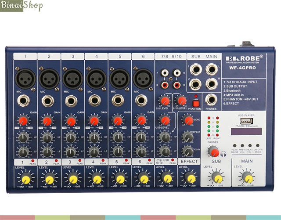The width and height of the screenshot is (281, 220).
Task: Click channel 1 XLR MIC input
Action: coord(25,79)
